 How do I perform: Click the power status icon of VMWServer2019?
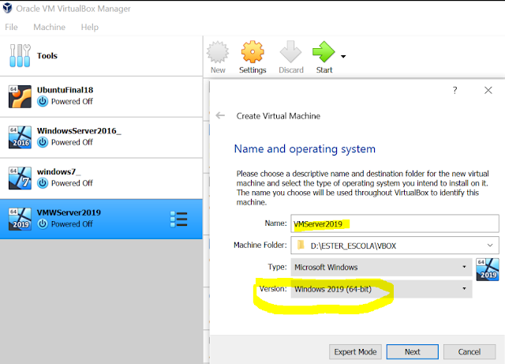(43, 223)
